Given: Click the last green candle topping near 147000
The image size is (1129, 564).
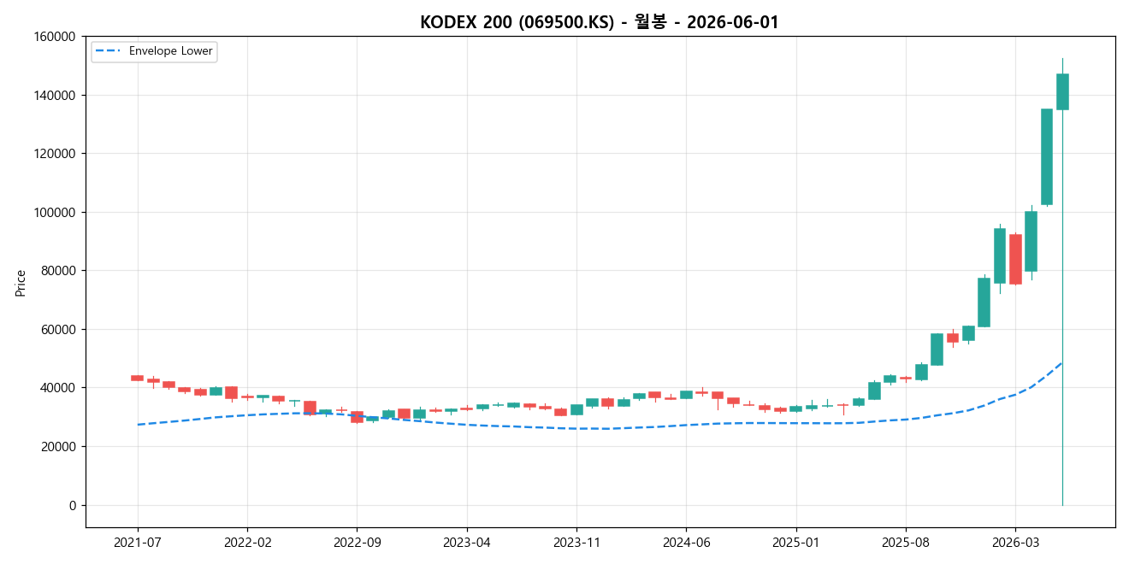Looking at the screenshot, I should click(1062, 91).
